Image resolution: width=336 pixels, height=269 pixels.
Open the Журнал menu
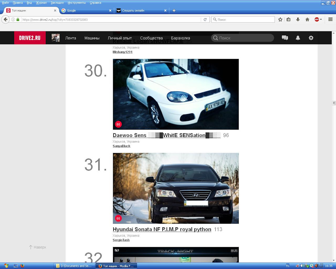(x=41, y=2)
